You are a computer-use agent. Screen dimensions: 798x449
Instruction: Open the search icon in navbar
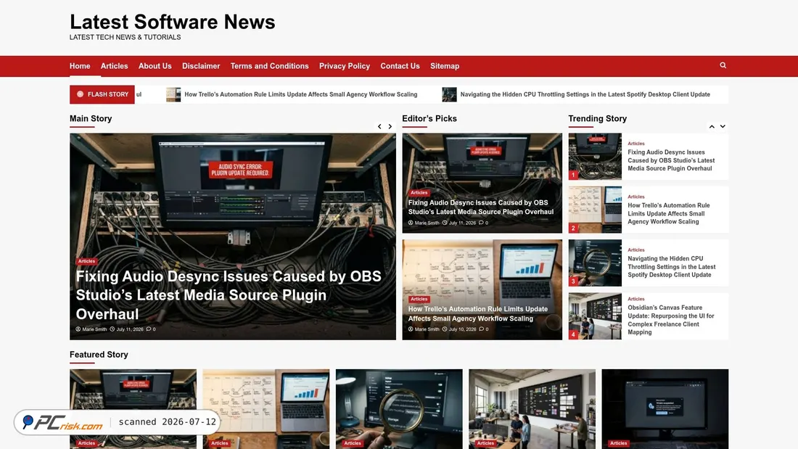[723, 65]
